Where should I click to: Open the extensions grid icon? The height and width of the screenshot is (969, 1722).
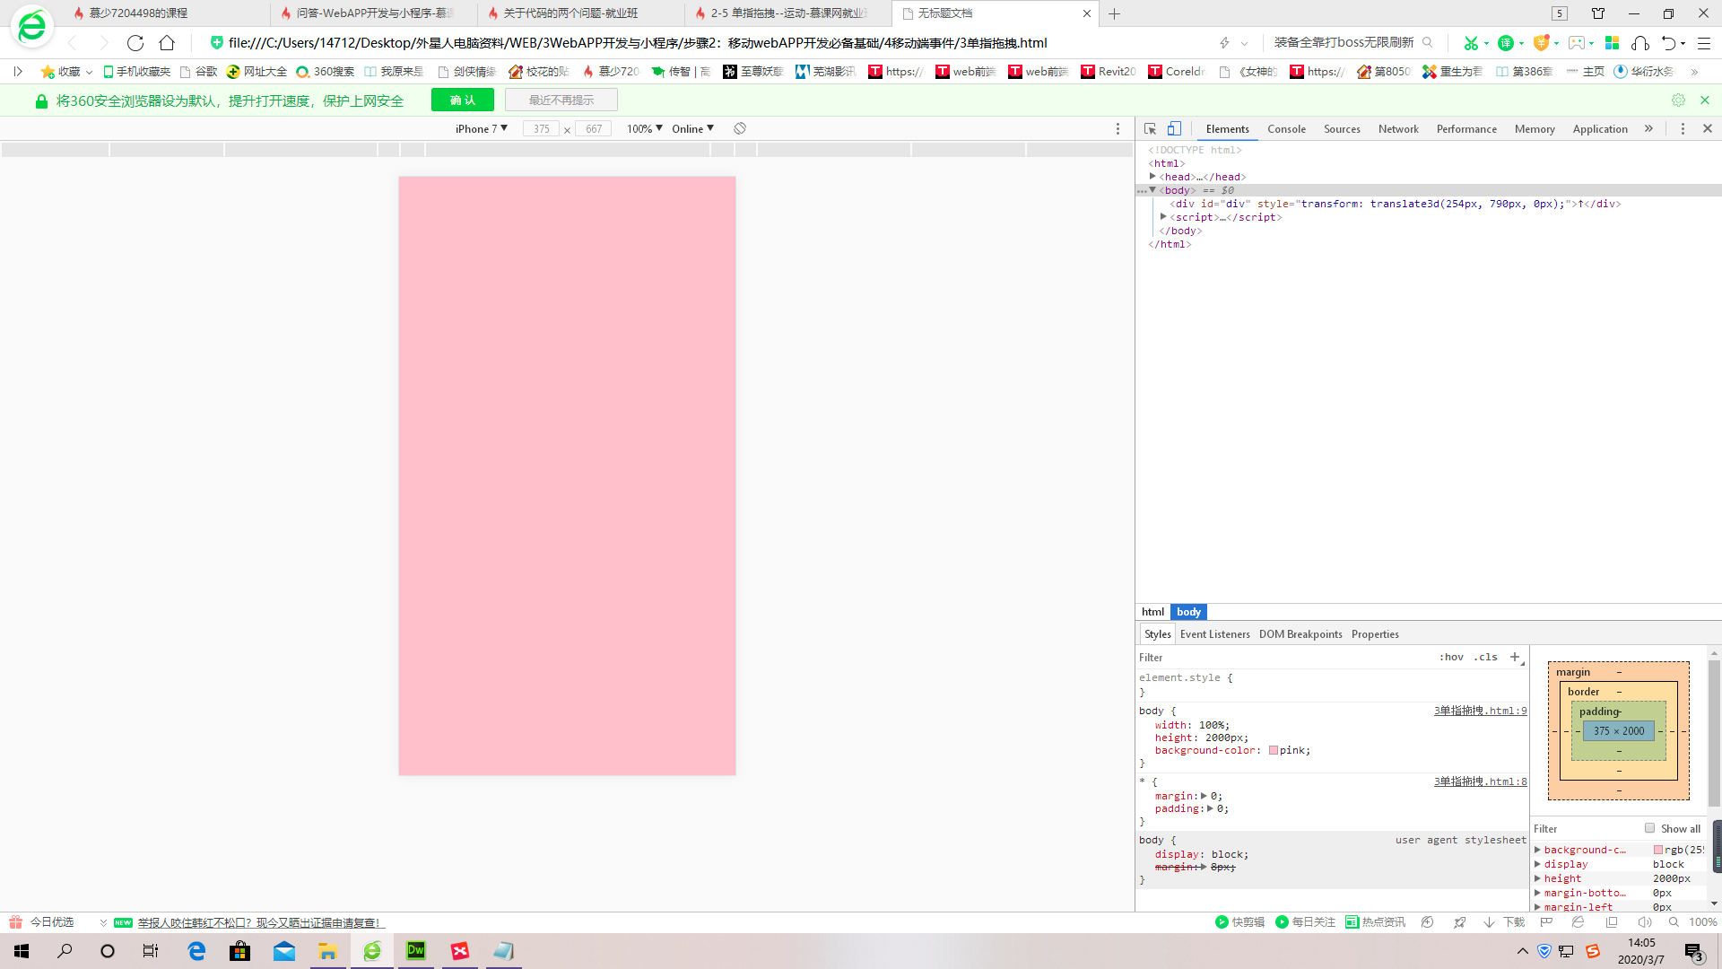coord(1612,43)
